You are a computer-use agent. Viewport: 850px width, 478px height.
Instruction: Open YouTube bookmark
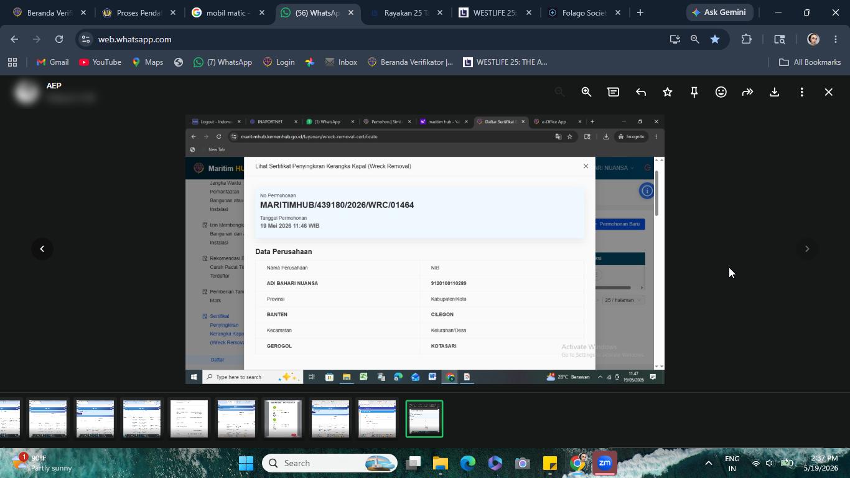pyautogui.click(x=100, y=62)
